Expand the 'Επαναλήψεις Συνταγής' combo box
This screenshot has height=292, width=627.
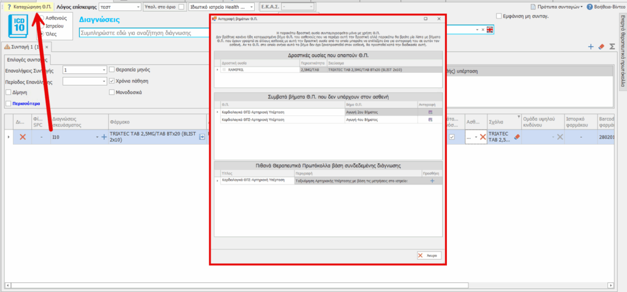coord(103,70)
